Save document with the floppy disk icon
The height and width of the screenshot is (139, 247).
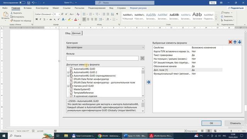pyautogui.click(x=29, y=3)
